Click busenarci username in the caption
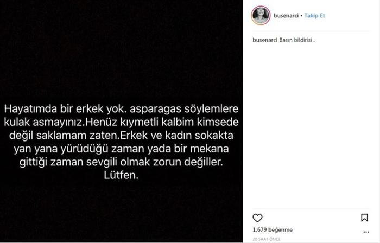 (x=265, y=40)
